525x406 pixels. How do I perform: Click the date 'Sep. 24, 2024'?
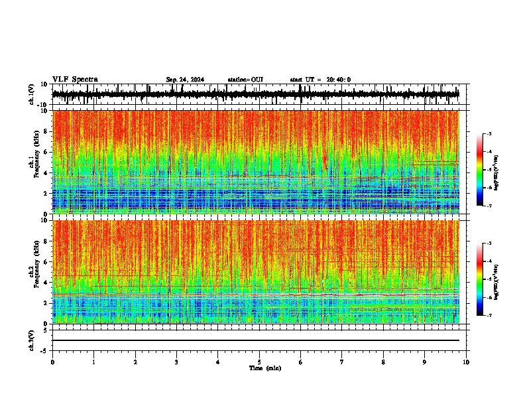tap(185, 80)
